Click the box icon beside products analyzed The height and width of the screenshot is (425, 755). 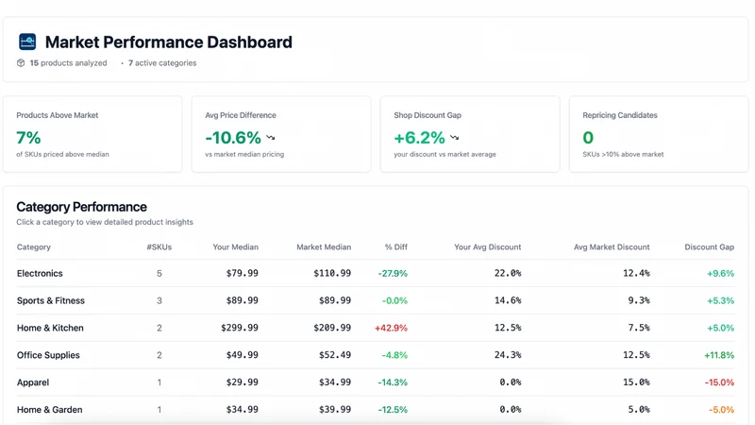pyautogui.click(x=21, y=63)
